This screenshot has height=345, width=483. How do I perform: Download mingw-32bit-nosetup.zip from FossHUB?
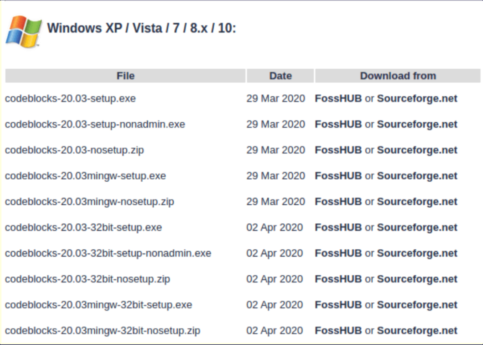click(338, 330)
